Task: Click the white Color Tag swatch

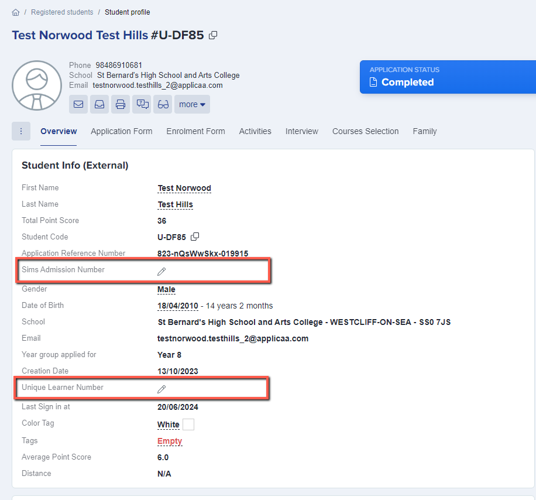Action: (x=188, y=424)
